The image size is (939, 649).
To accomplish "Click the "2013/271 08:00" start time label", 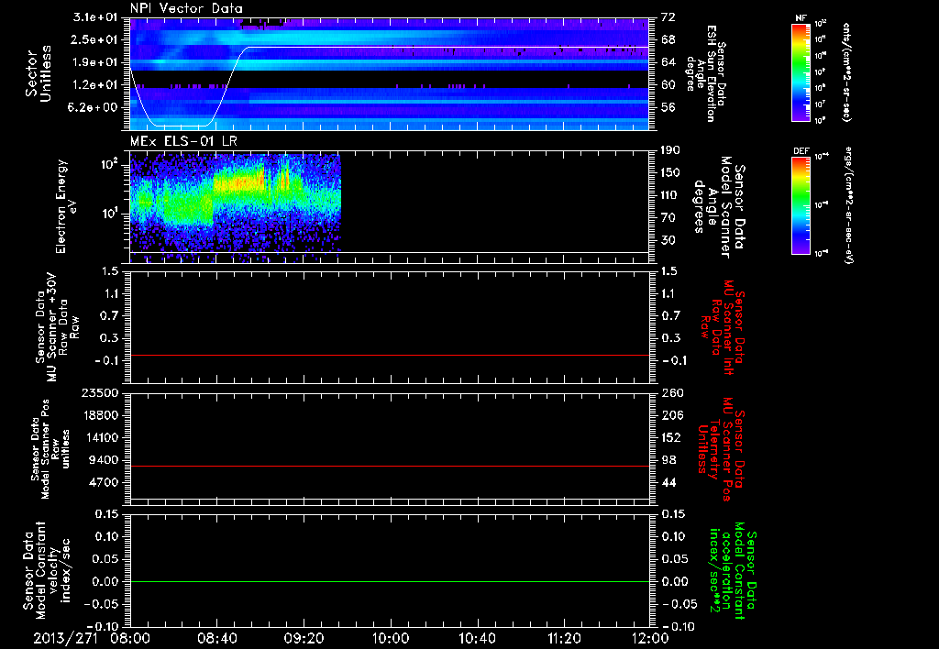I will click(93, 638).
